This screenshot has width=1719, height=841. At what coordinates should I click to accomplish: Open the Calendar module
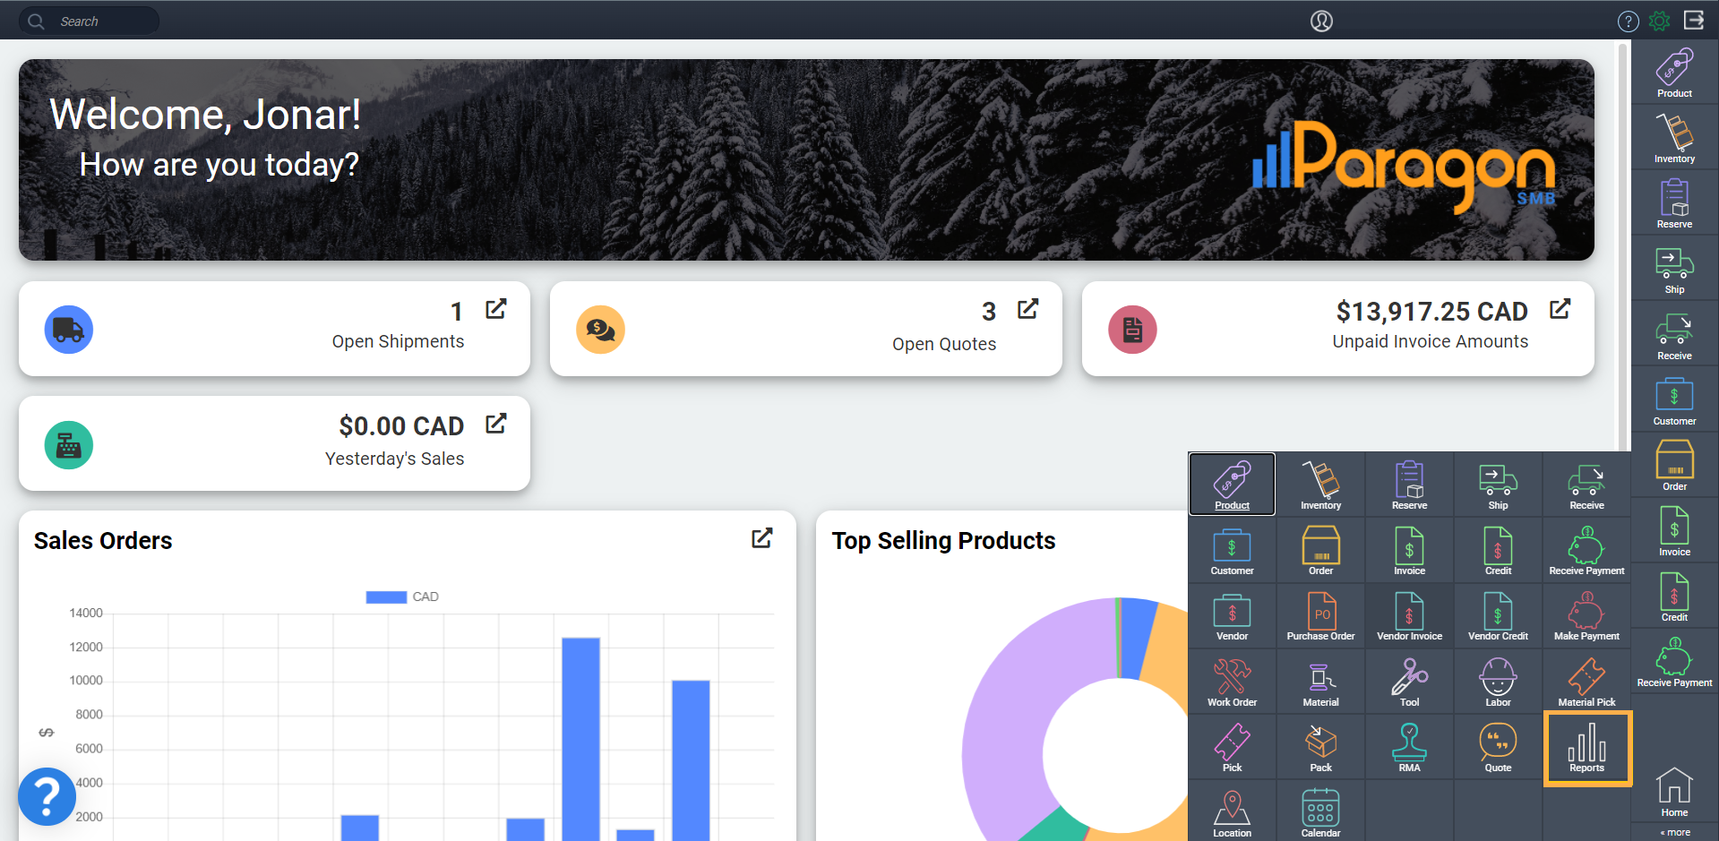[1320, 813]
